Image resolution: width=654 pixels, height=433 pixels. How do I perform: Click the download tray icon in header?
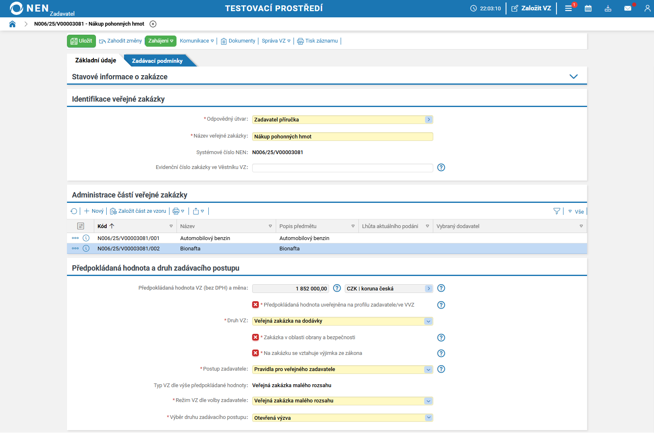click(x=608, y=8)
